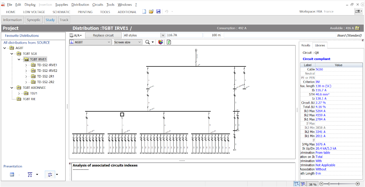The width and height of the screenshot is (365, 187).
Task: Toggle the second diagram display mode in status bar
Action: (x=303, y=184)
